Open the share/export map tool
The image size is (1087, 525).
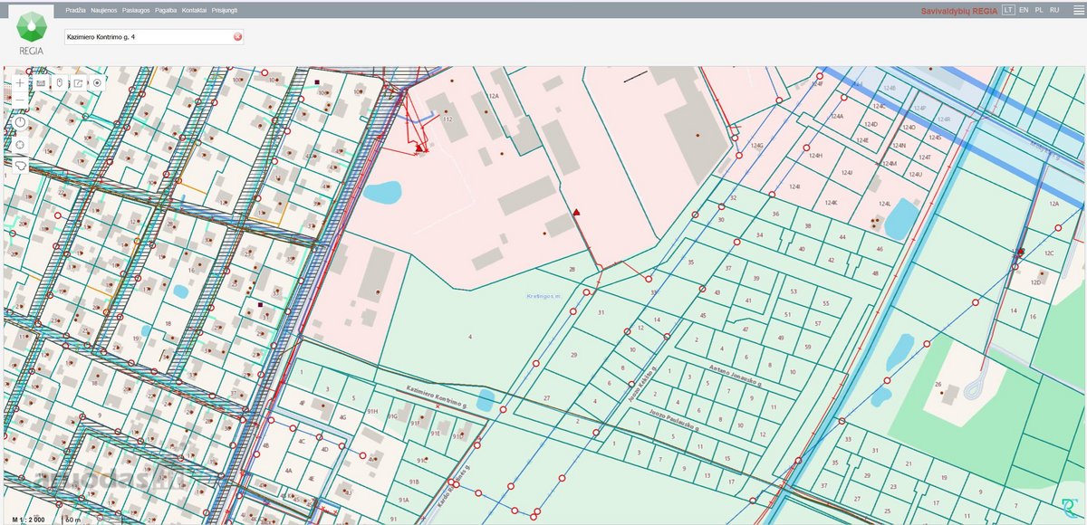pyautogui.click(x=78, y=82)
